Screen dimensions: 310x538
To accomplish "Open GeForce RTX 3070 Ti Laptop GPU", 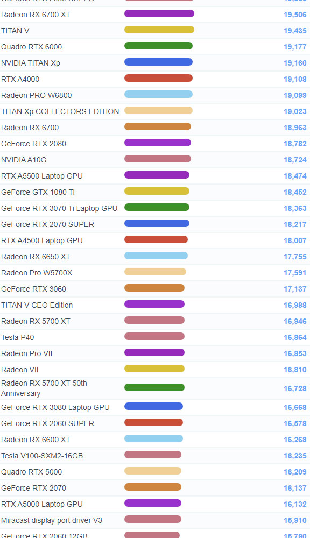I will pyautogui.click(x=59, y=208).
